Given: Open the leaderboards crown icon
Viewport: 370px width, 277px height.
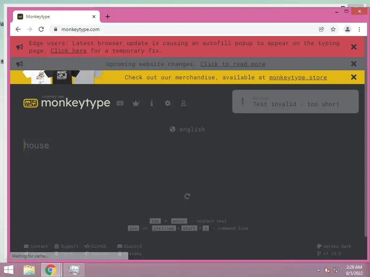Looking at the screenshot, I should coord(136,103).
